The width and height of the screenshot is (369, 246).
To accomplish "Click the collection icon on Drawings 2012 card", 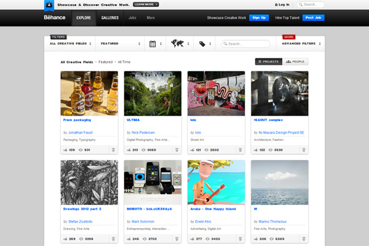I will pos(113,239).
